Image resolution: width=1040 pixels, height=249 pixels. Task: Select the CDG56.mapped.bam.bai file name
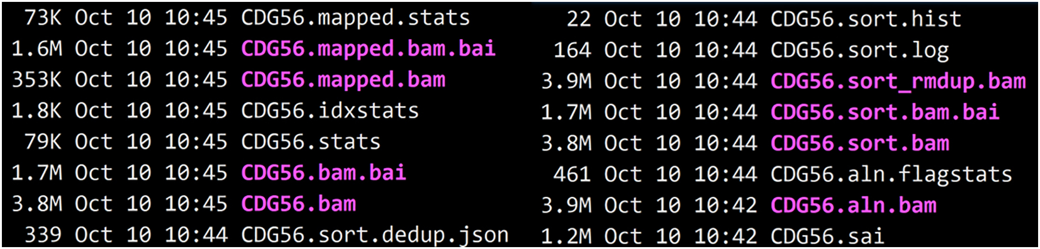368,50
